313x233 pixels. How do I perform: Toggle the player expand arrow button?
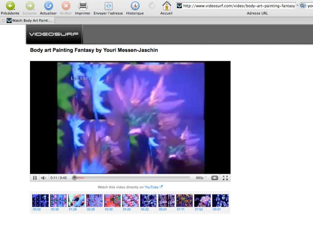tap(215, 178)
